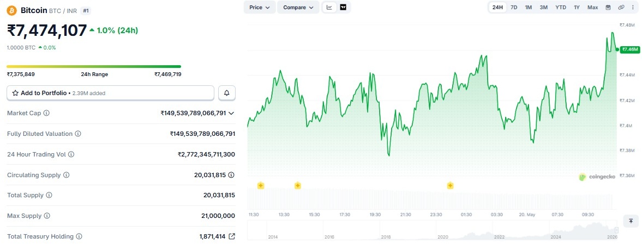Click the yellow news marker near 00:30
The height and width of the screenshot is (244, 642).
[x=451, y=186]
